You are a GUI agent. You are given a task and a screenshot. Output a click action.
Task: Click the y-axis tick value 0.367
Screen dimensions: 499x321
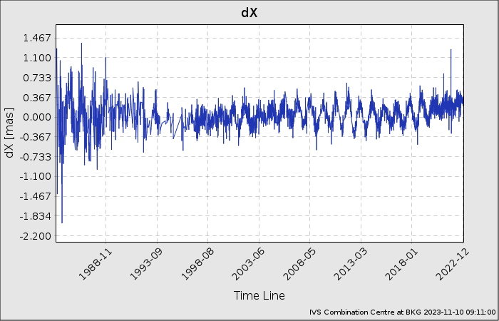point(37,98)
